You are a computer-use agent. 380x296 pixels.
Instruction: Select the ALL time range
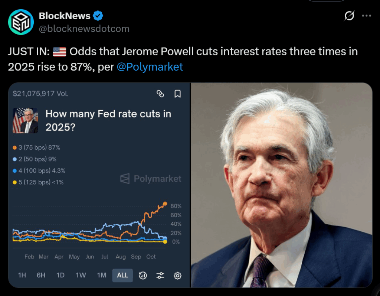[x=122, y=275]
